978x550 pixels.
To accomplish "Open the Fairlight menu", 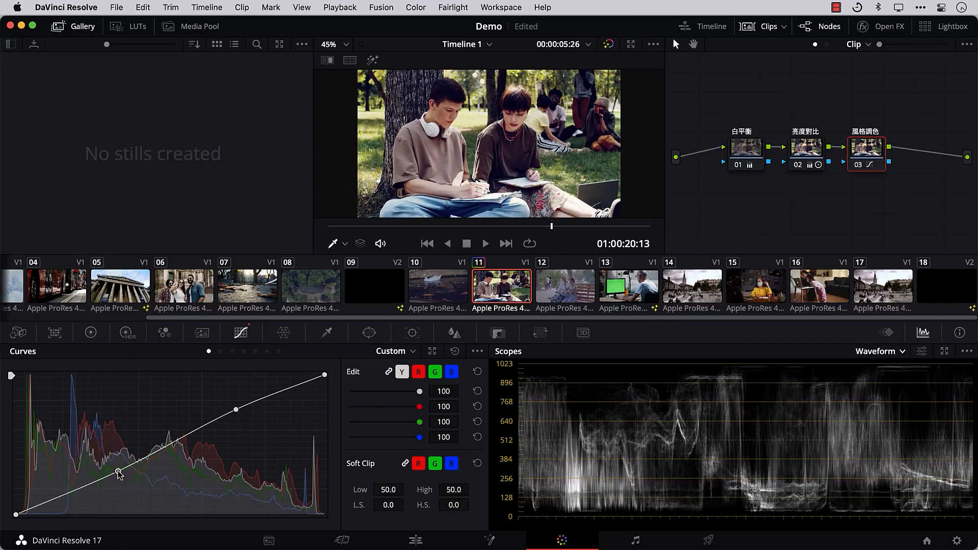I will click(x=452, y=7).
